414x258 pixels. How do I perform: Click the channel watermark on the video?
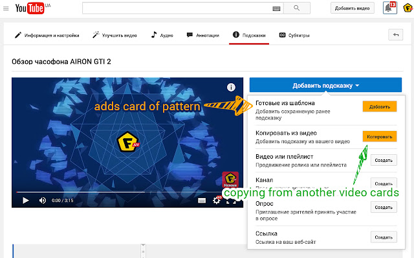[230, 179]
